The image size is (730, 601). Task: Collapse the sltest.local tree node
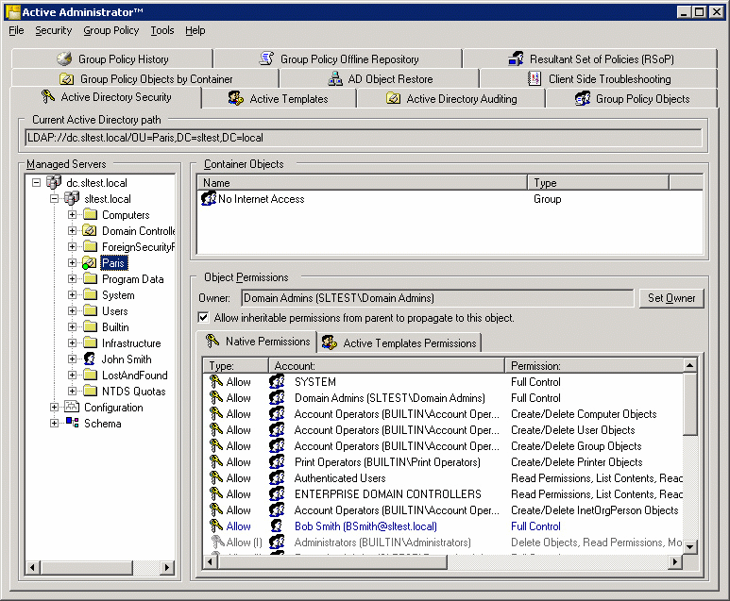(54, 199)
